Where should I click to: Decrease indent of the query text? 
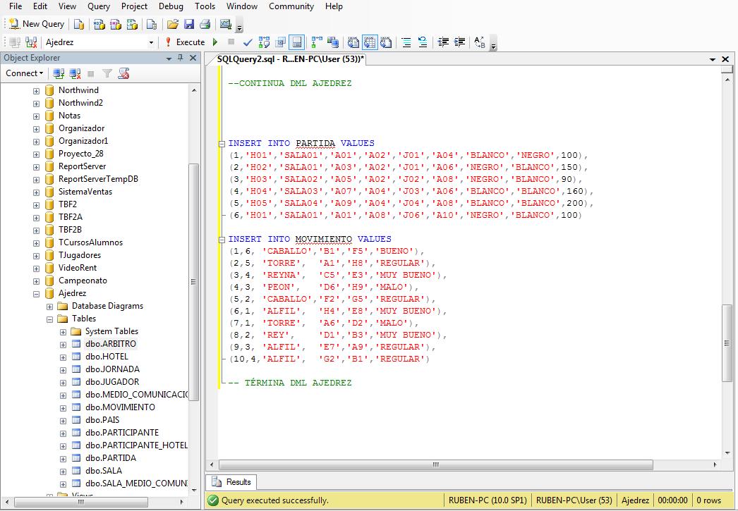tap(443, 42)
